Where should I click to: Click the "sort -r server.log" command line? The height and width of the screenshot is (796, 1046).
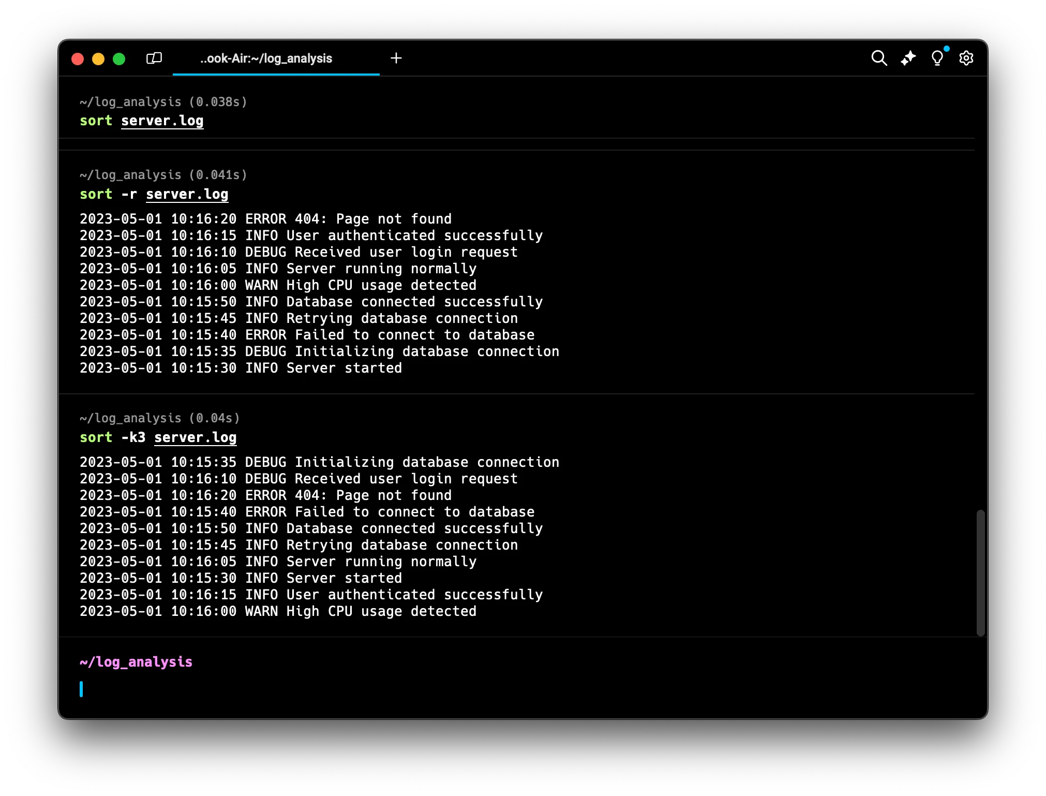(x=154, y=194)
